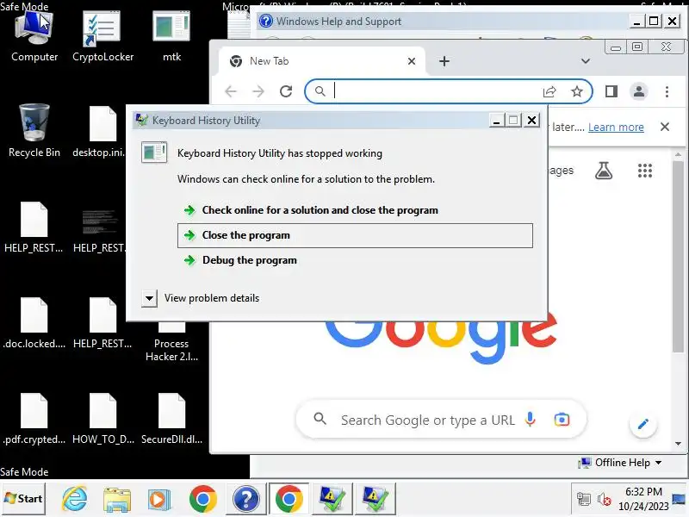The image size is (689, 517).
Task: Open the Computer desktop icon
Action: [x=34, y=36]
